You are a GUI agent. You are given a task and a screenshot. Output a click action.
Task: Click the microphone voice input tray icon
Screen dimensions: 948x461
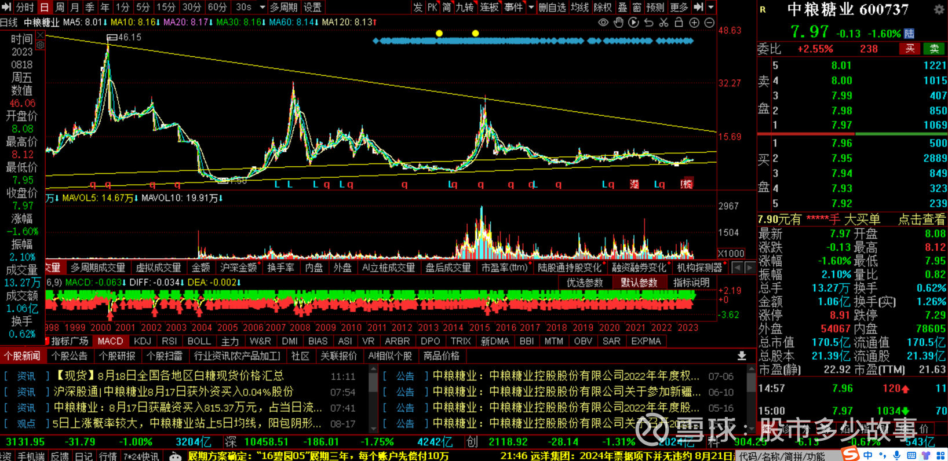click(x=896, y=456)
